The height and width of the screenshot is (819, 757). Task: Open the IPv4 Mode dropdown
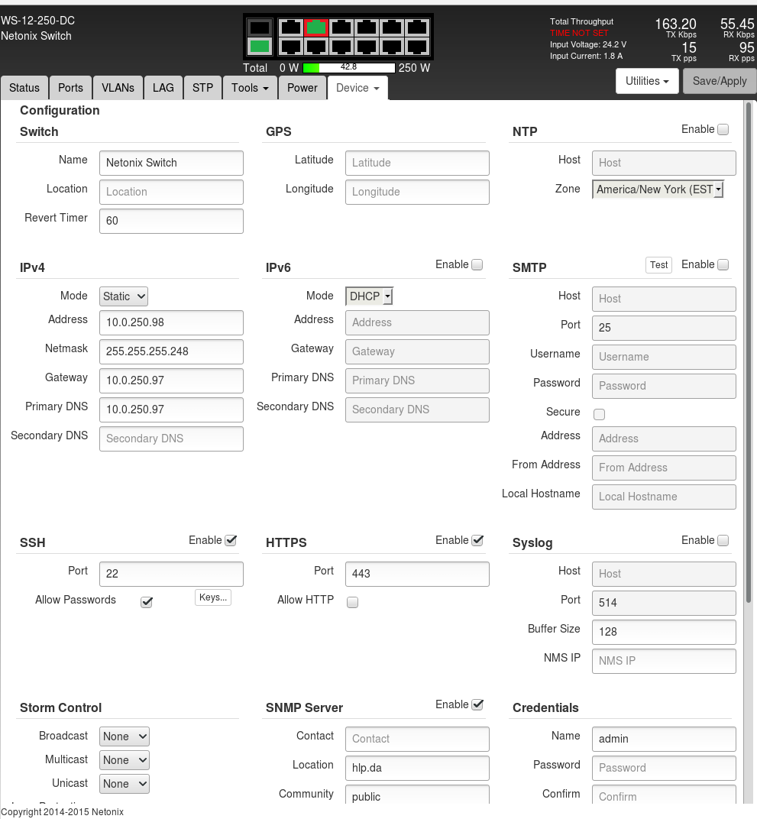click(x=124, y=296)
